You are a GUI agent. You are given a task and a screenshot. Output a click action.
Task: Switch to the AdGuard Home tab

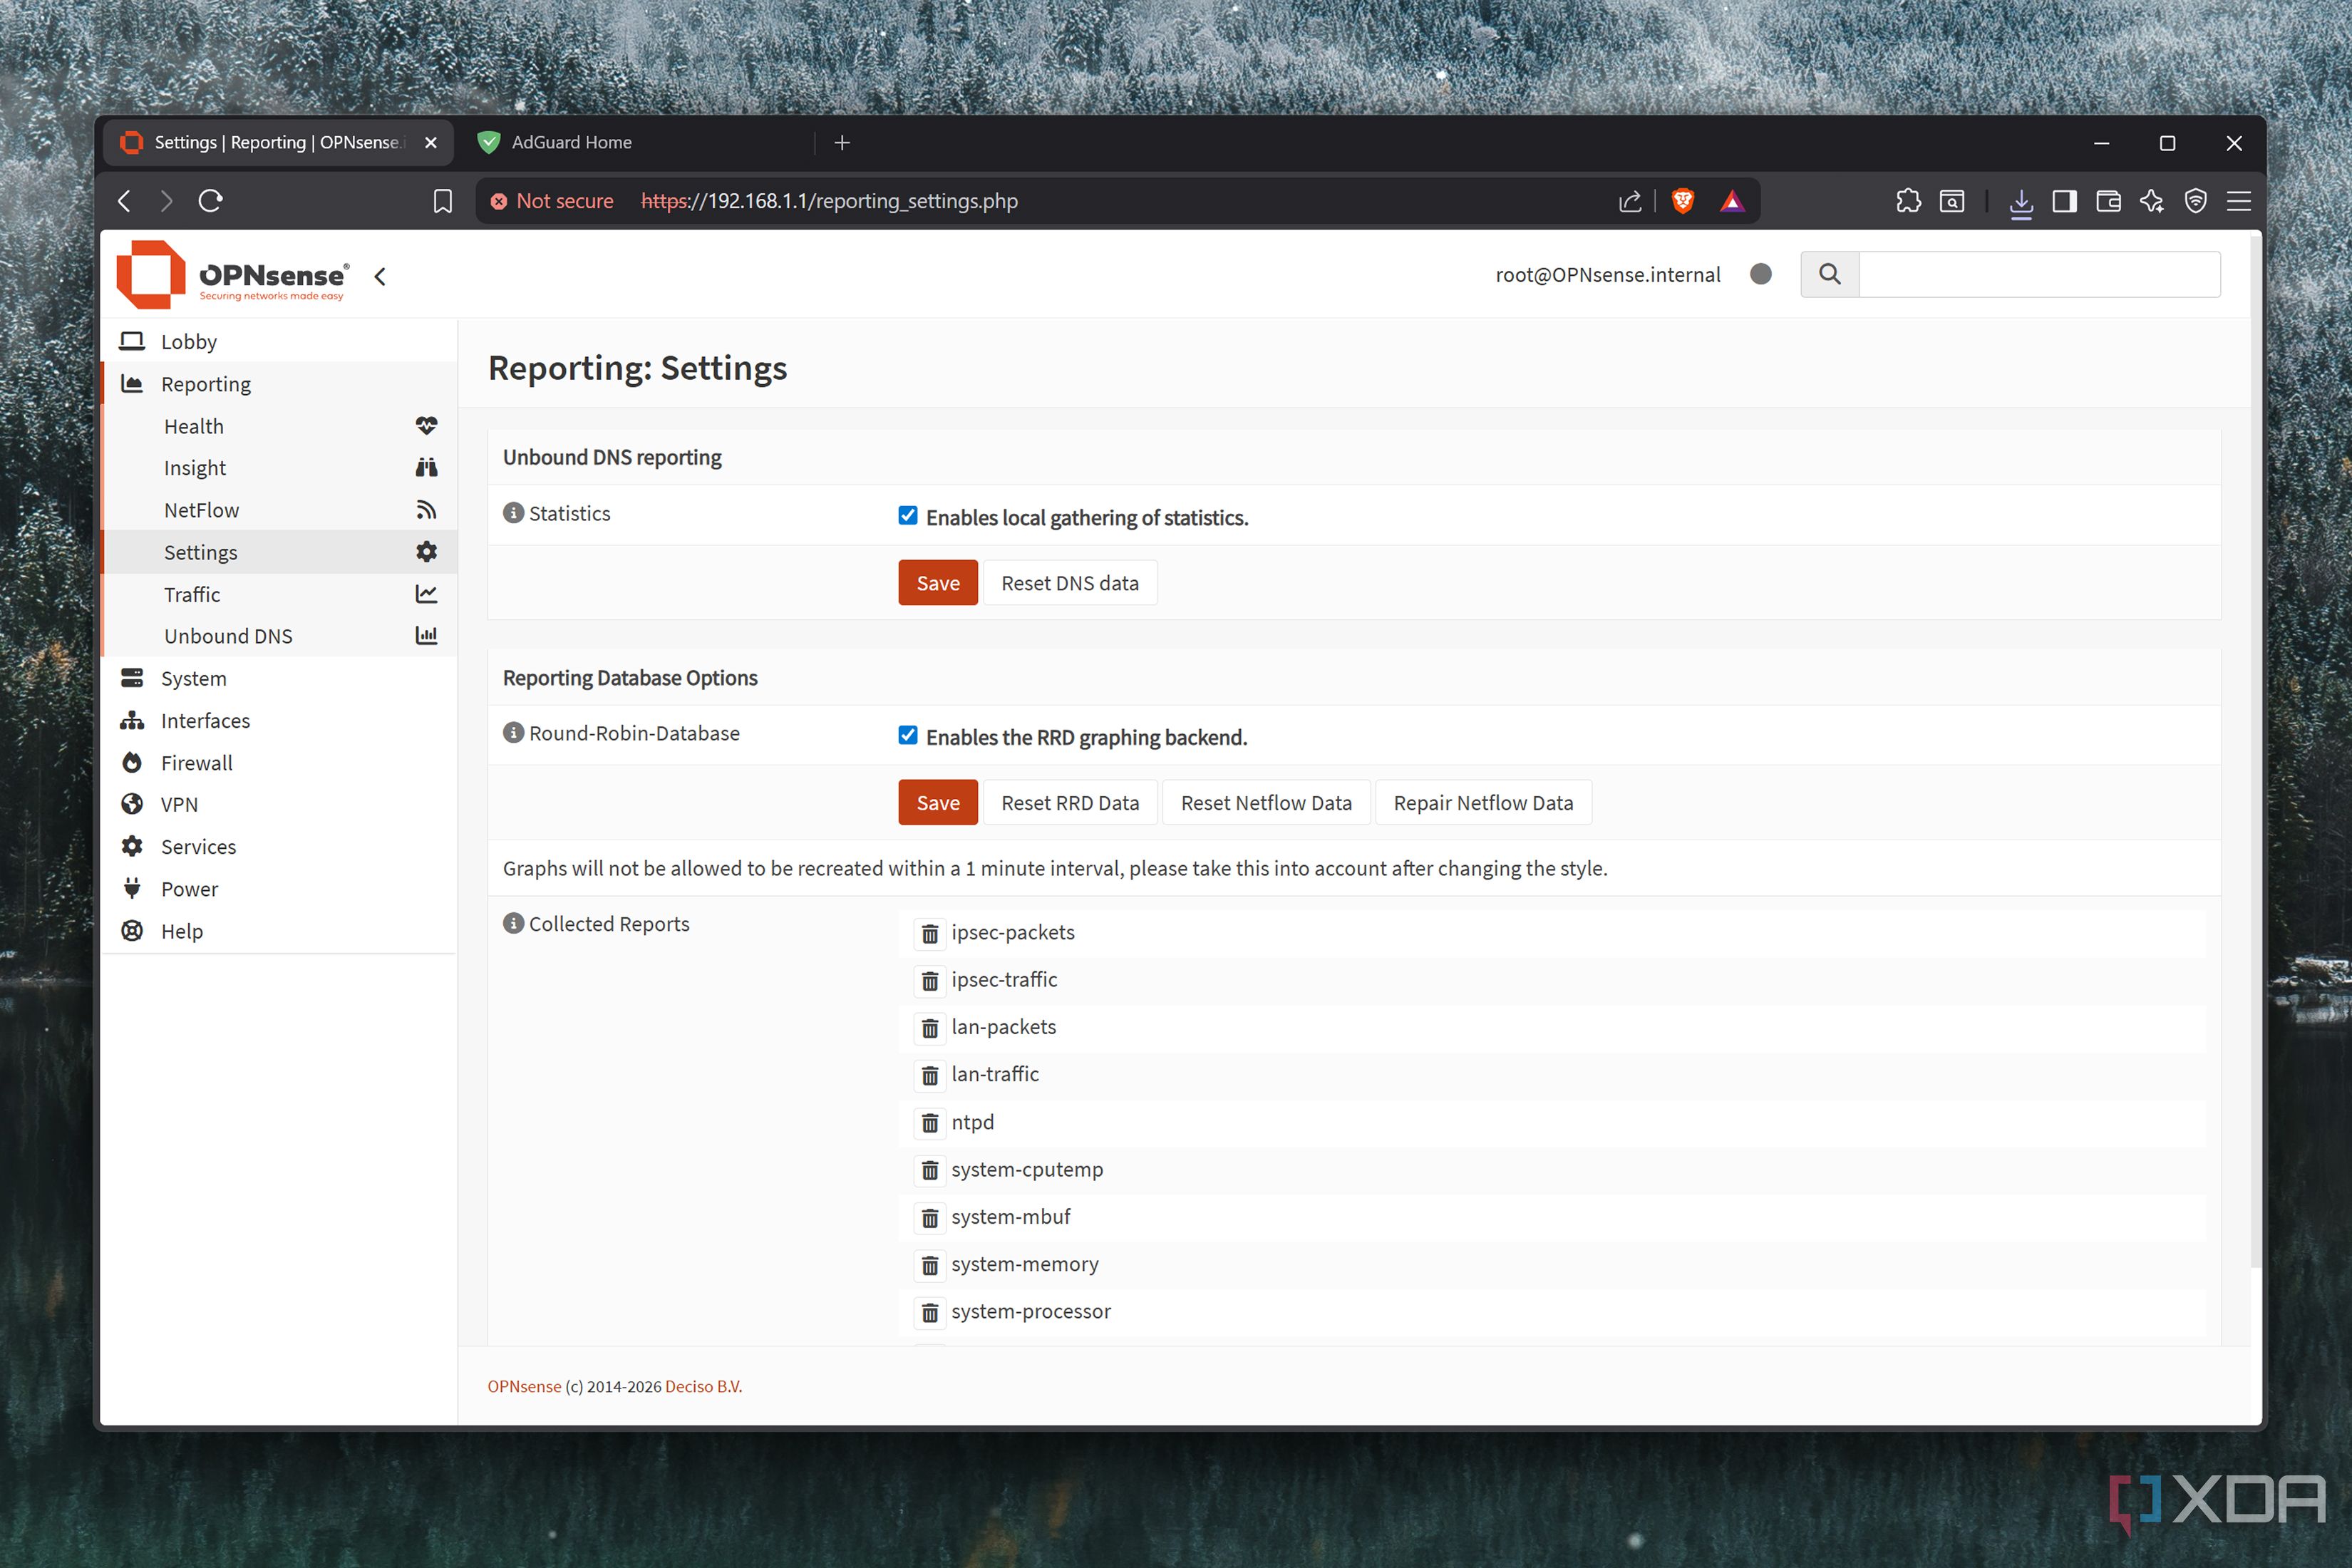click(640, 143)
